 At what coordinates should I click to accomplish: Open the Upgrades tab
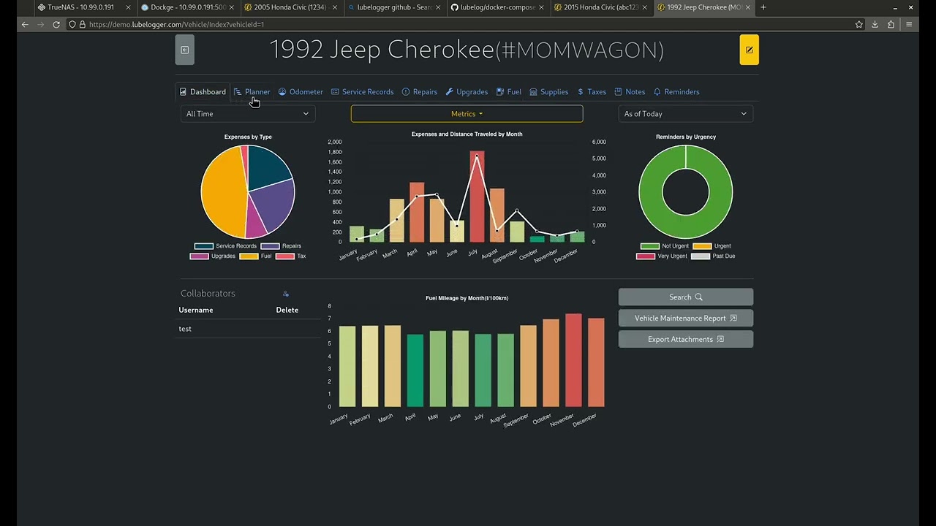coord(467,92)
